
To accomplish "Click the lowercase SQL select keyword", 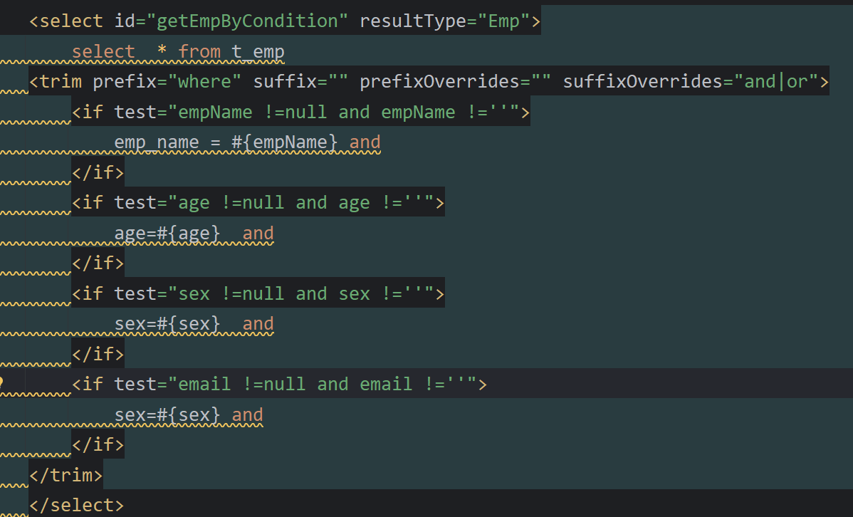I will pos(103,52).
